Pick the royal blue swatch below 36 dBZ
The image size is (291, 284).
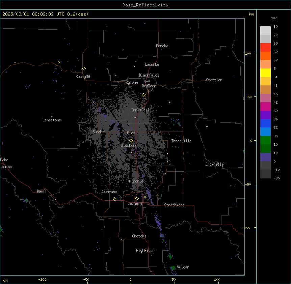(265, 123)
